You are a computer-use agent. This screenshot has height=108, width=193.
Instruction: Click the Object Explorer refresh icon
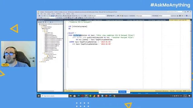pos(51,22)
